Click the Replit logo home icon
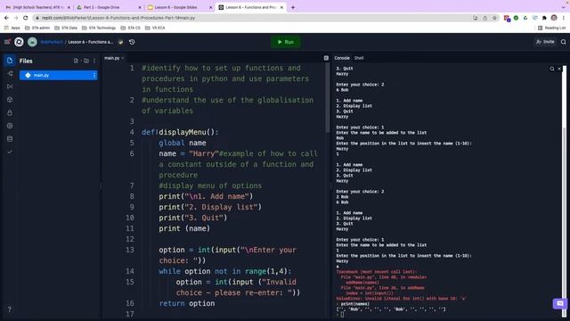The width and height of the screenshot is (570, 321). (x=19, y=42)
